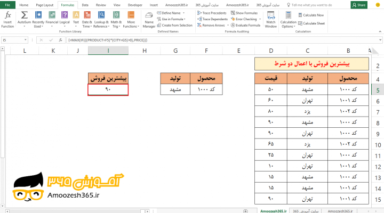Open the AutoSum dropdown arrow

[24, 26]
